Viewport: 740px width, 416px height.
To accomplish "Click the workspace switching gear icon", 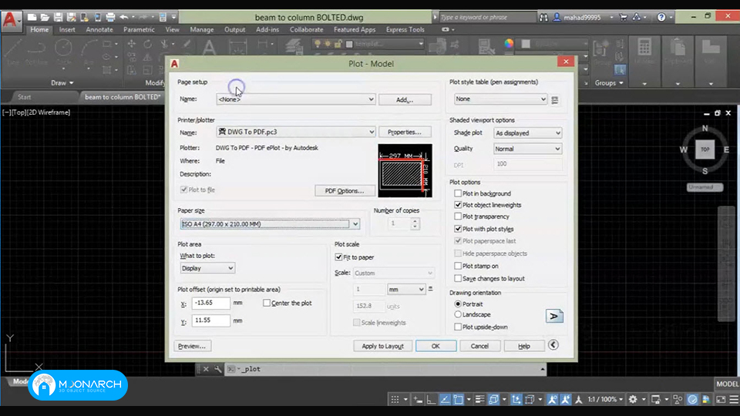I will (x=633, y=400).
